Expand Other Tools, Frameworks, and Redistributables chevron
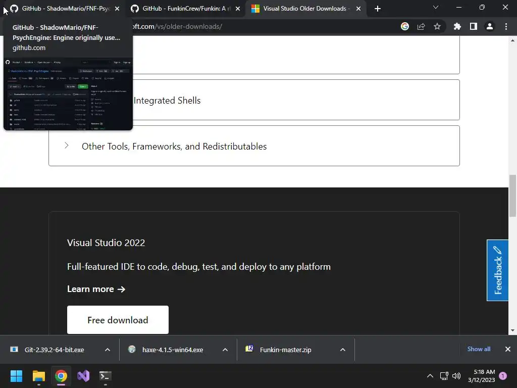Image resolution: width=517 pixels, height=388 pixels. [x=67, y=145]
